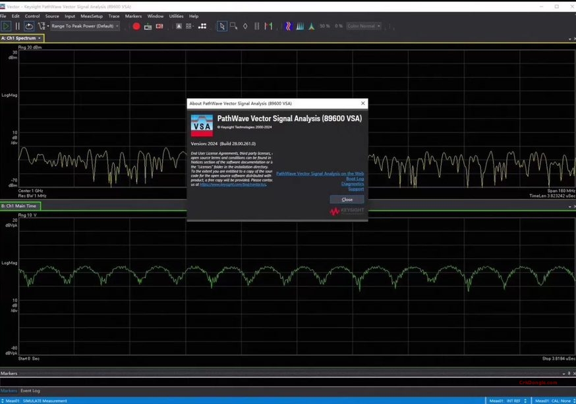Click the constellation dots icon

pos(202,26)
